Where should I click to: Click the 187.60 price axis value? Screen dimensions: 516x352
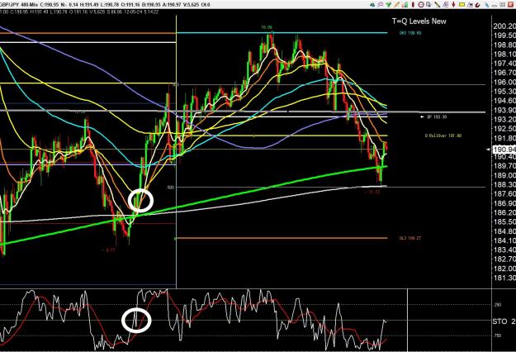(504, 194)
